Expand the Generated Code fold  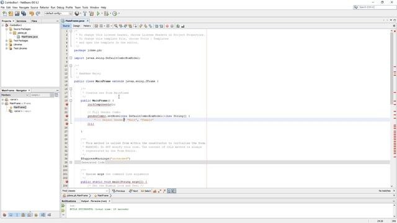71,162
